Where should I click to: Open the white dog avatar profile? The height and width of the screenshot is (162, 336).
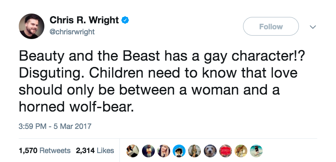pos(210,151)
